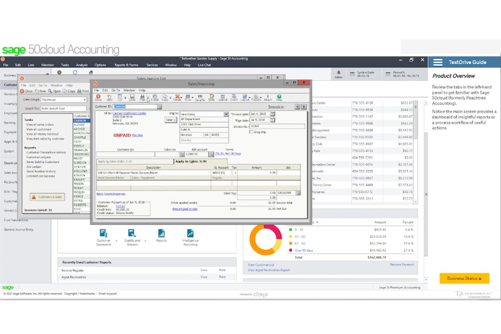Open the Services menu
Viewport: 501px width, 334px height.
(x=152, y=65)
